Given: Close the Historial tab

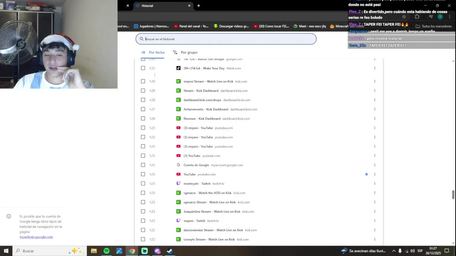Looking at the screenshot, I should 189,6.
